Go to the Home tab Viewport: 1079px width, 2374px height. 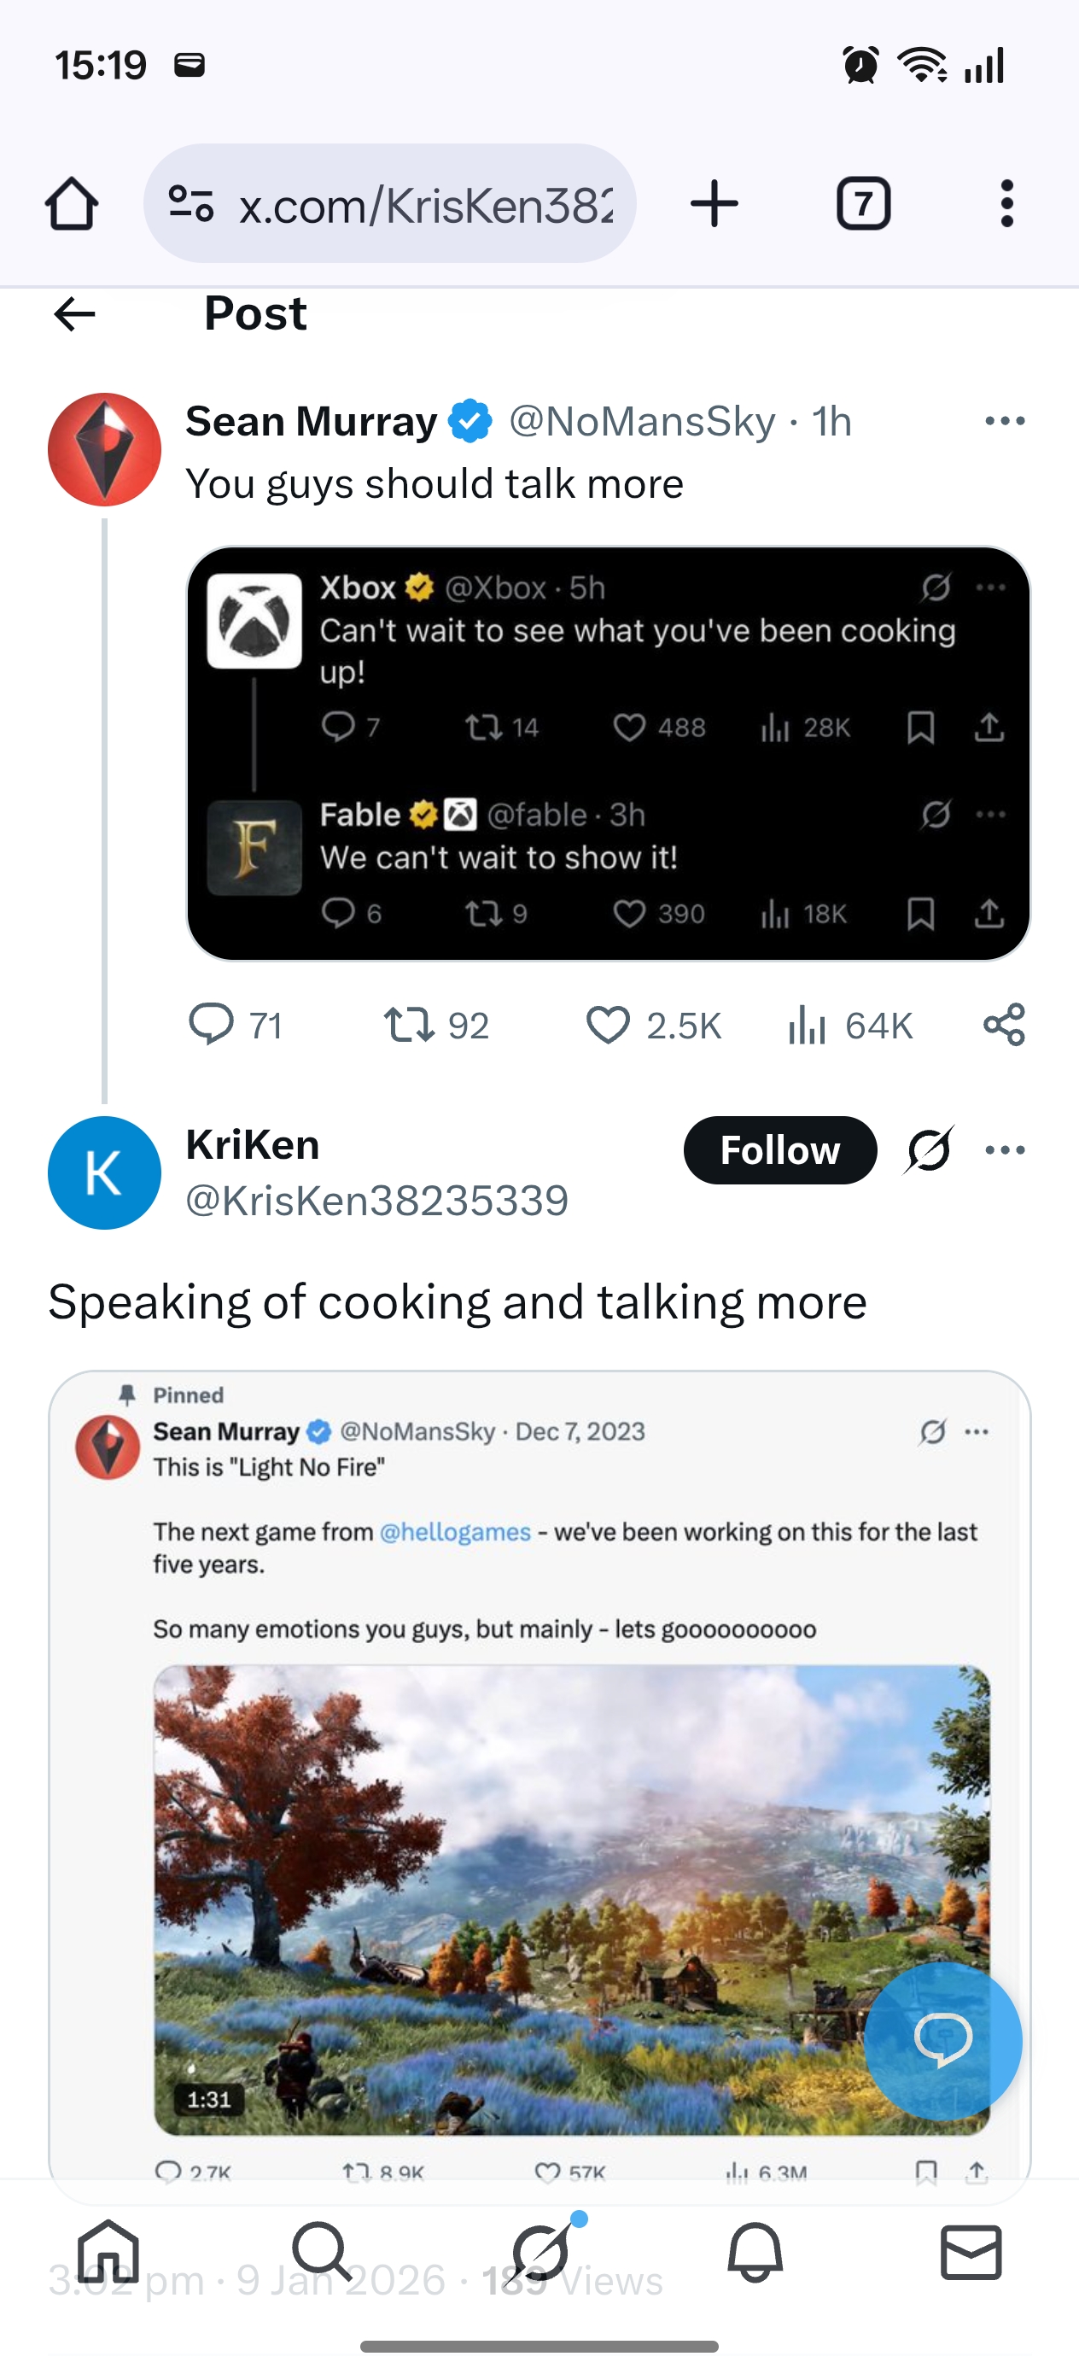pos(108,2250)
